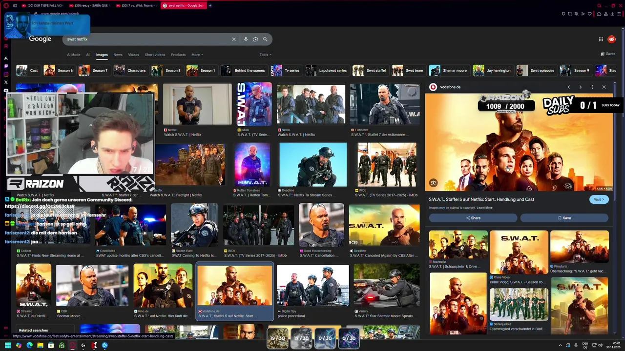The width and height of the screenshot is (625, 351).
Task: Go to previous image in preview panel
Action: point(569,87)
